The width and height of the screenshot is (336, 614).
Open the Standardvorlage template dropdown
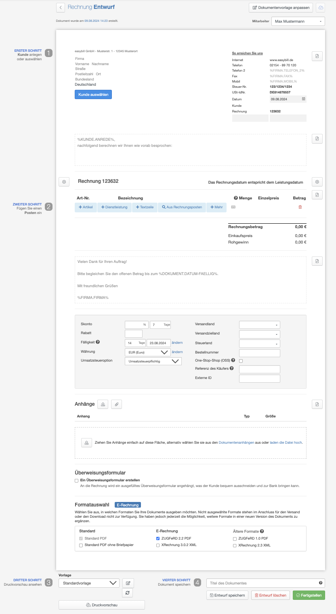click(89, 583)
